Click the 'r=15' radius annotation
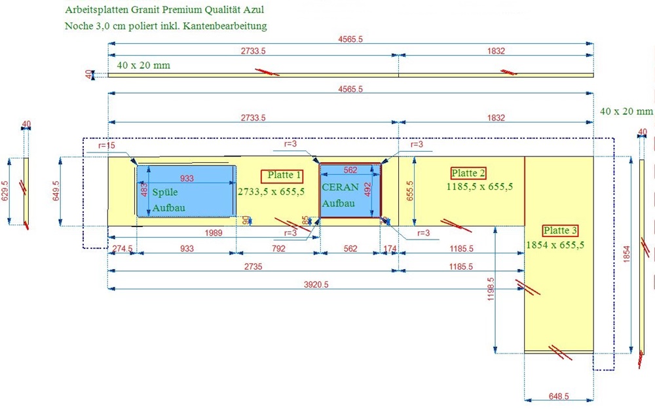The image size is (655, 415). [107, 145]
